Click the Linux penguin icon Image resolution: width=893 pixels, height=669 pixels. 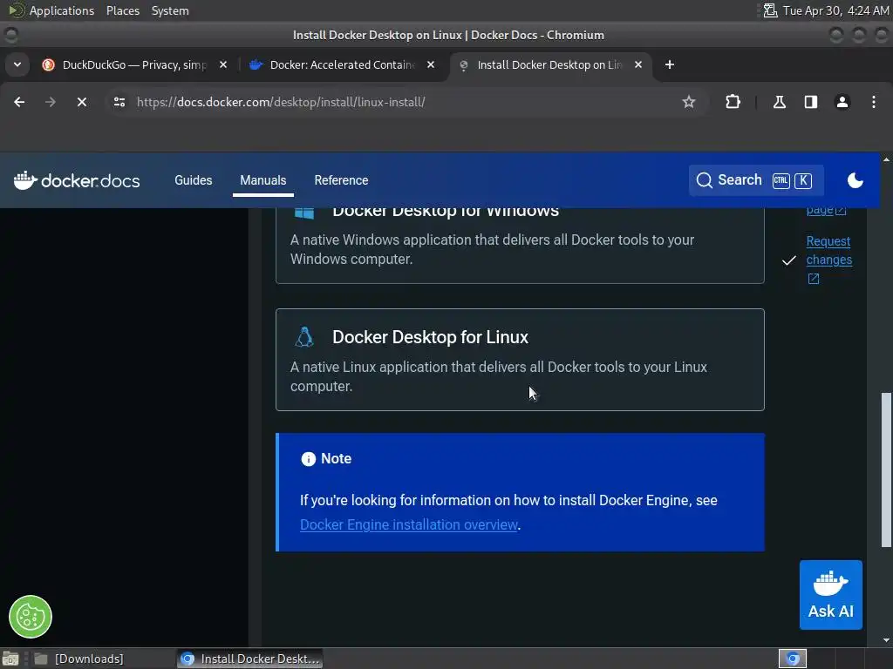click(x=304, y=337)
